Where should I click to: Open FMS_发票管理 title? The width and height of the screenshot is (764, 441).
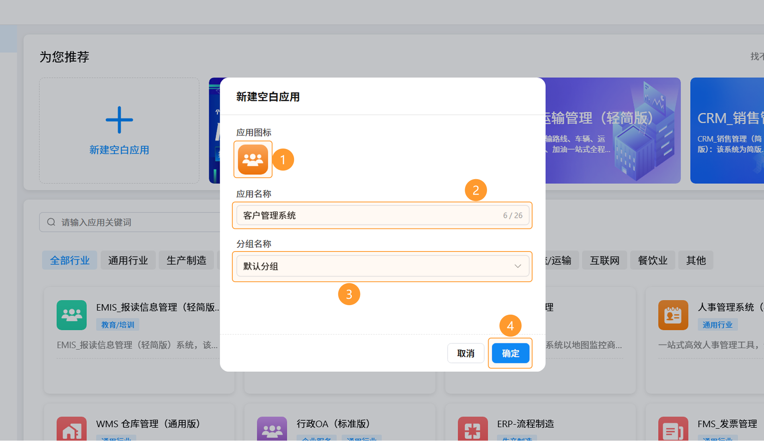[x=727, y=424]
